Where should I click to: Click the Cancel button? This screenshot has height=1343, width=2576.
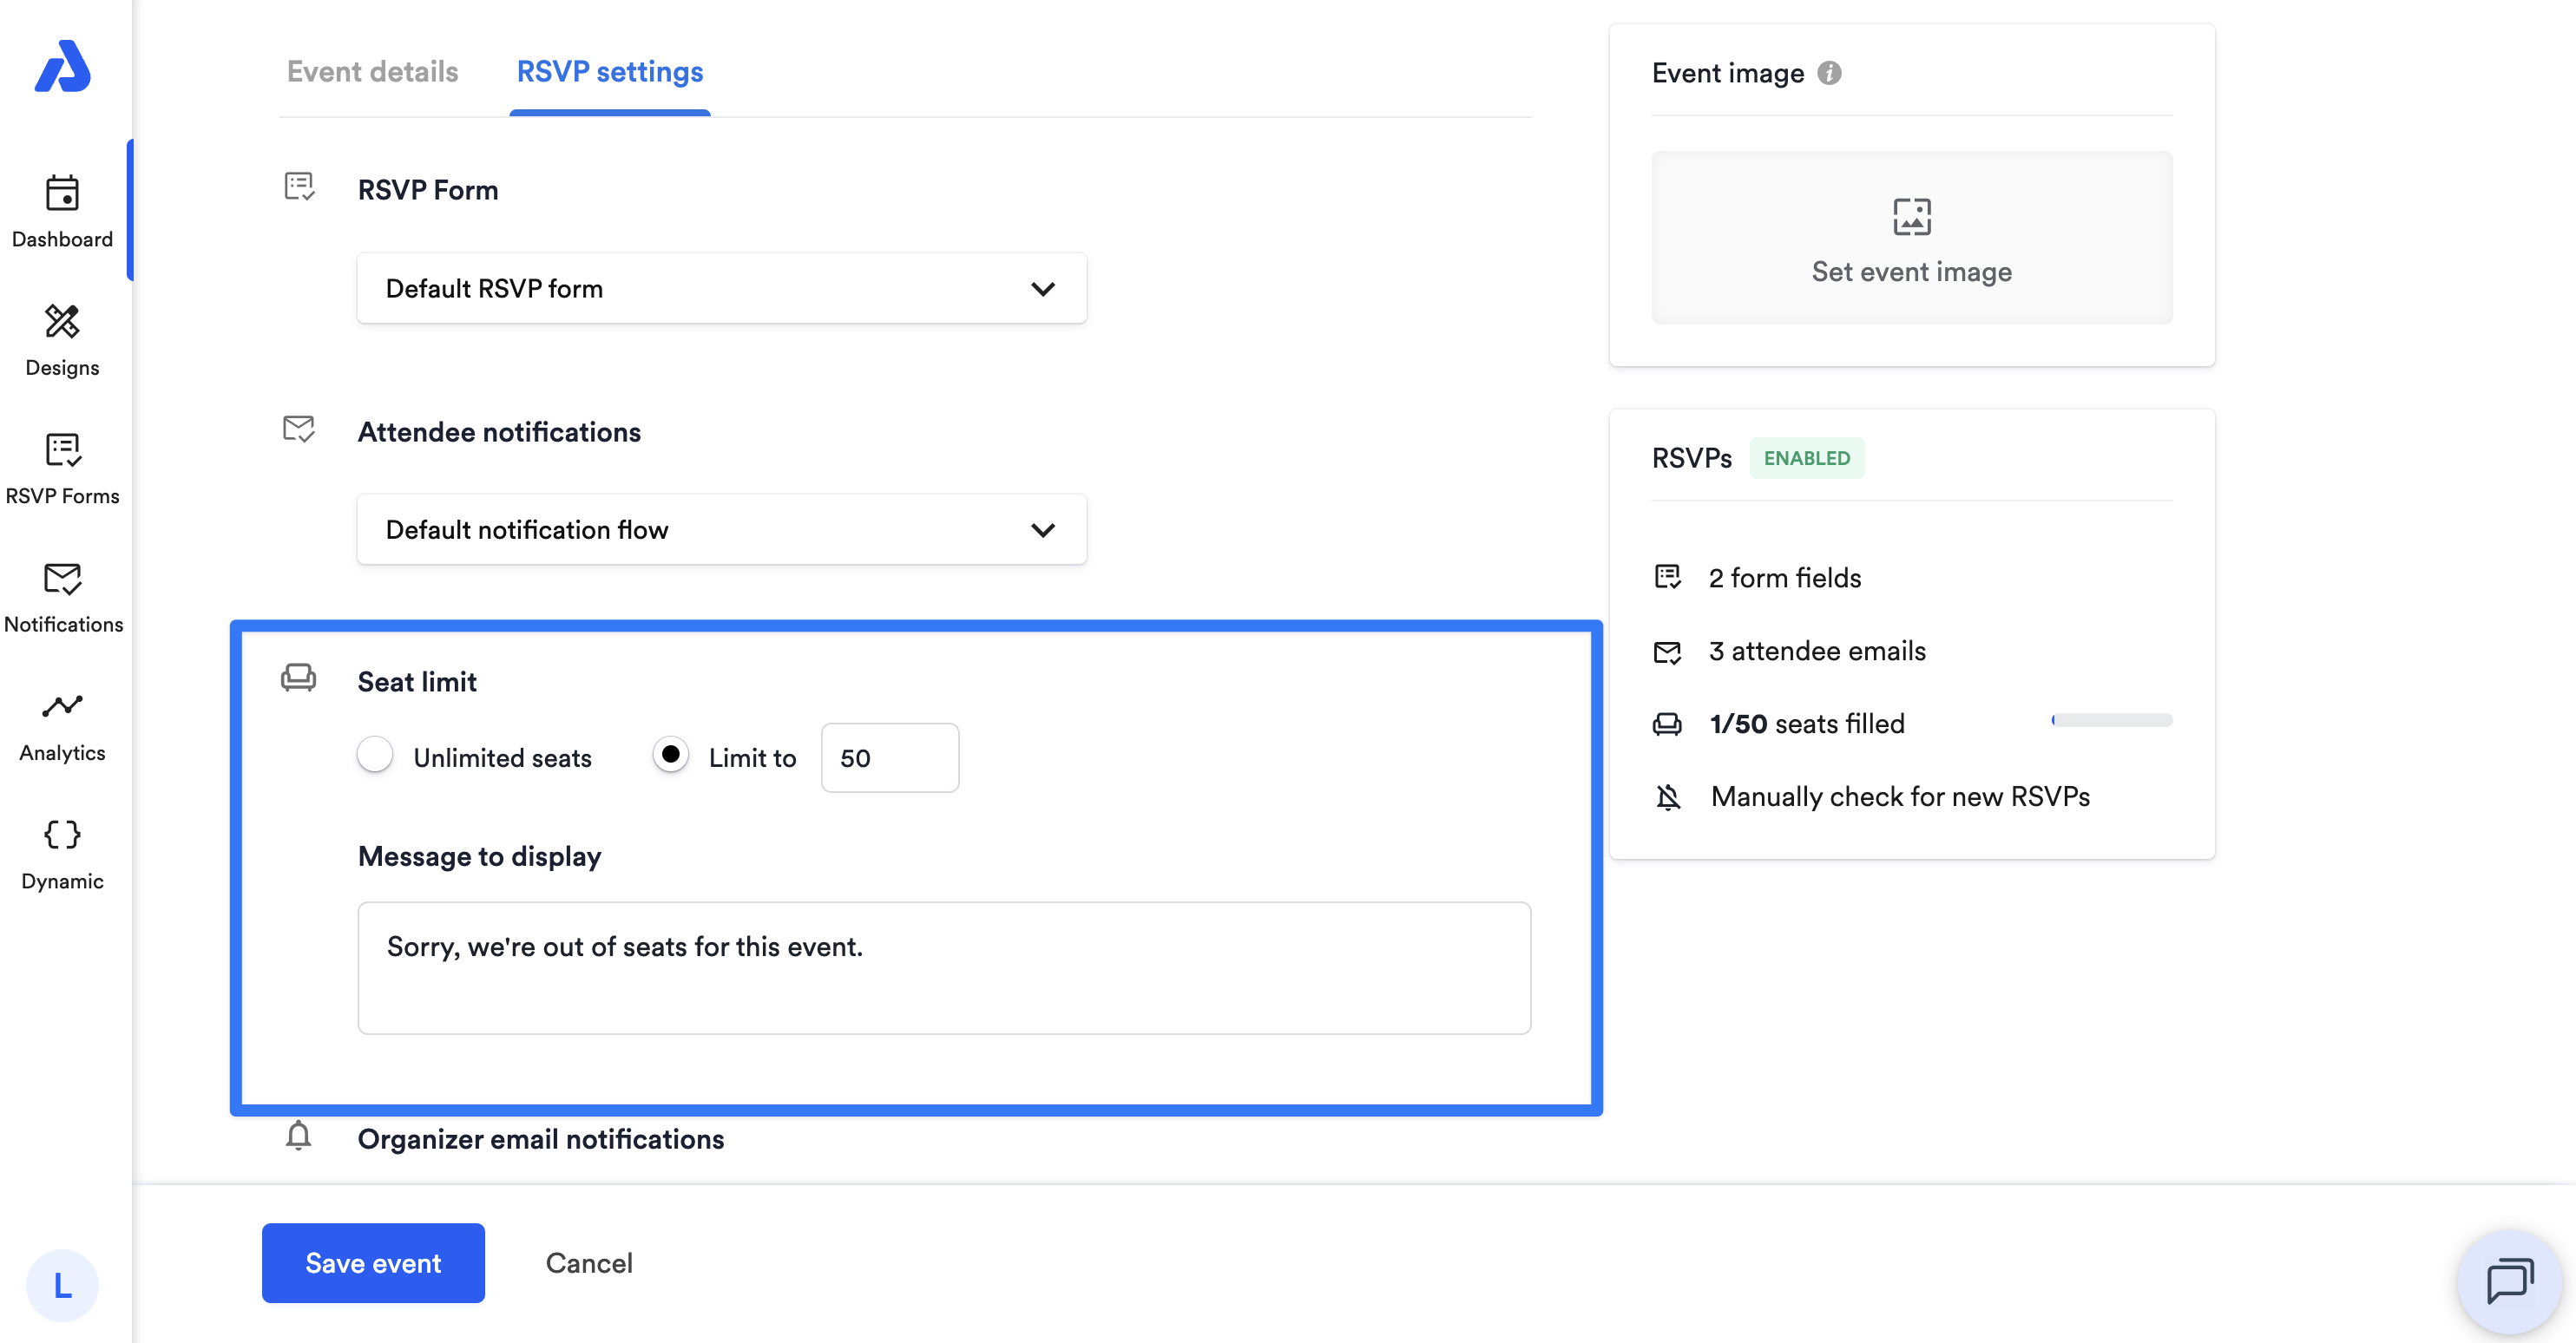point(589,1262)
